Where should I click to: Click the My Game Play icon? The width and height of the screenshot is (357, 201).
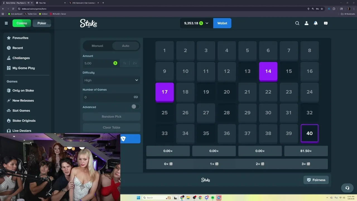[x=9, y=68]
